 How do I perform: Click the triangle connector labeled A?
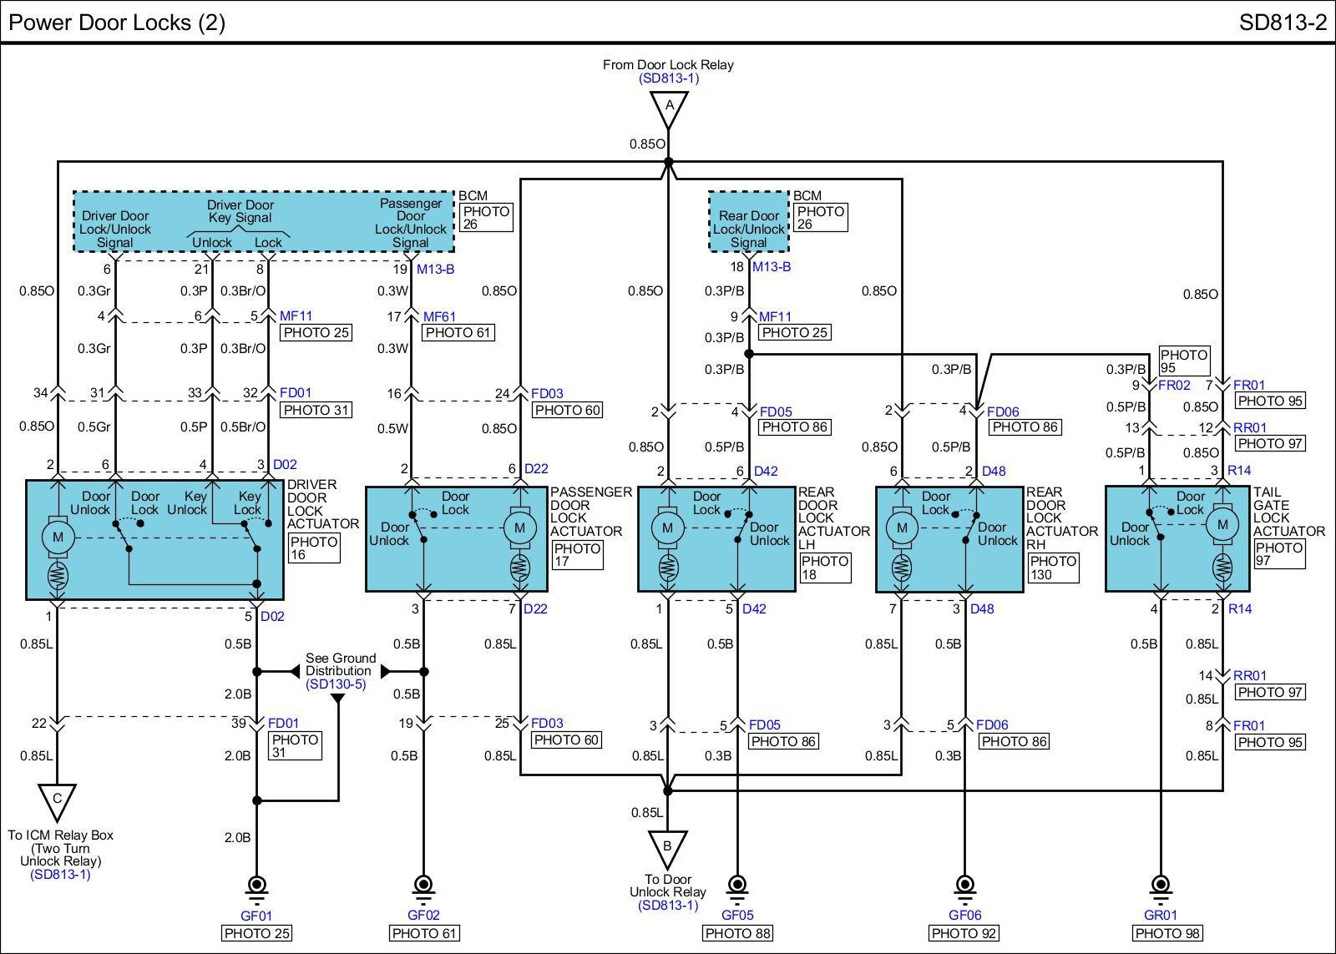click(x=669, y=109)
